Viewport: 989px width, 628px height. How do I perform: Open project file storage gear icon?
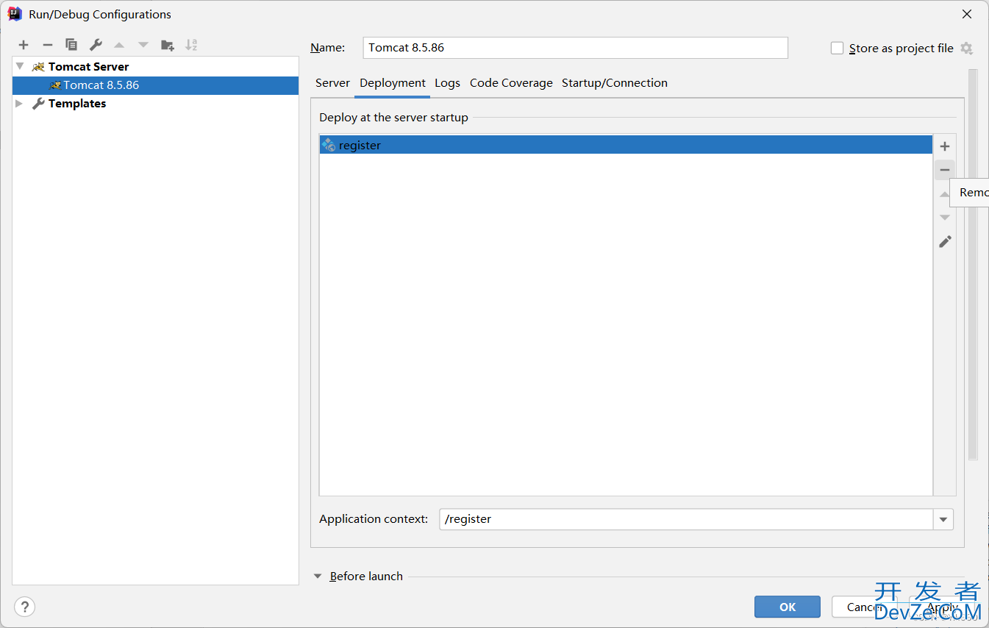[966, 49]
